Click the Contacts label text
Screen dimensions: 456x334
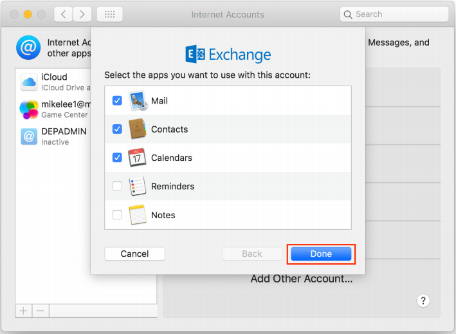tap(170, 129)
